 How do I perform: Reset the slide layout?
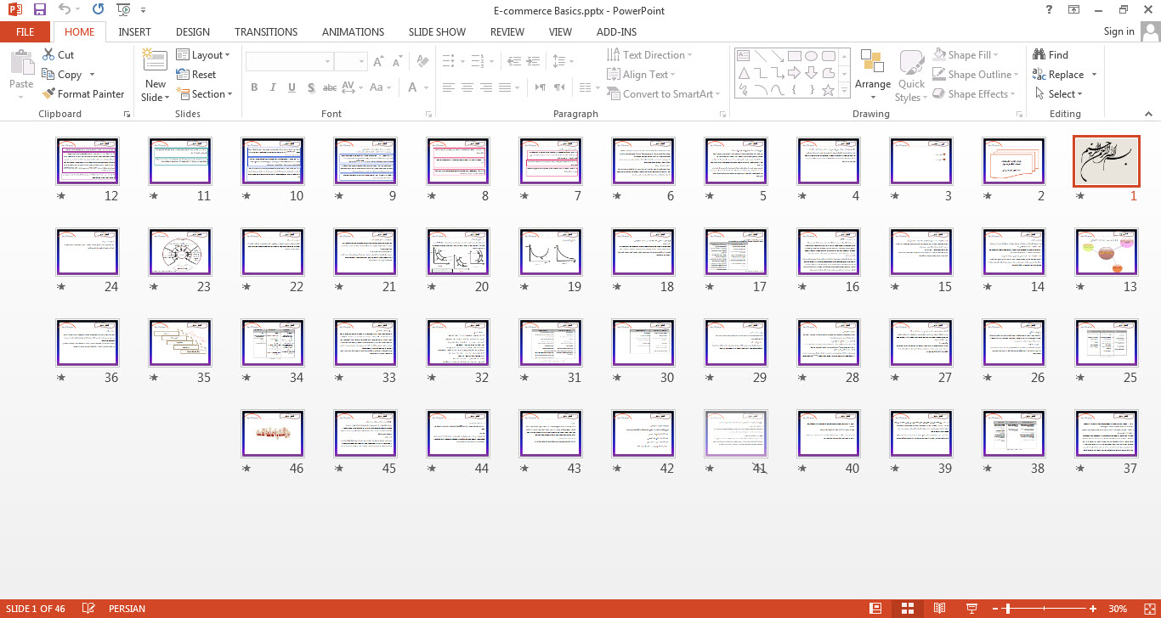196,75
